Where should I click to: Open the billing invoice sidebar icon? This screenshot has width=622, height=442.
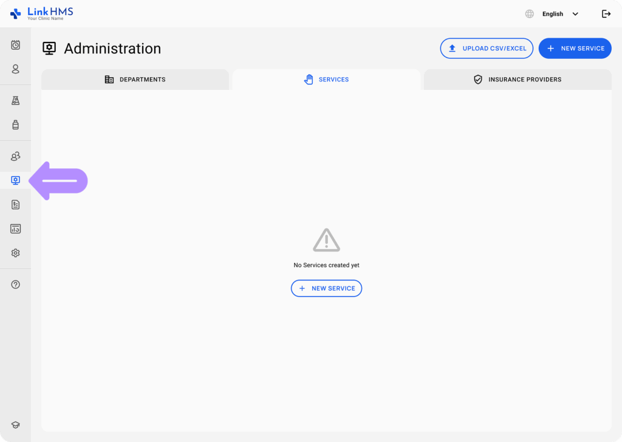coord(15,205)
